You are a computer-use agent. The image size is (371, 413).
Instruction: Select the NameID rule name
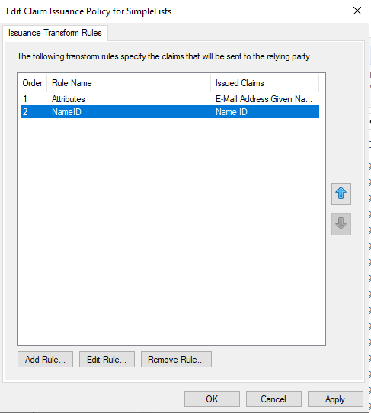pos(66,112)
